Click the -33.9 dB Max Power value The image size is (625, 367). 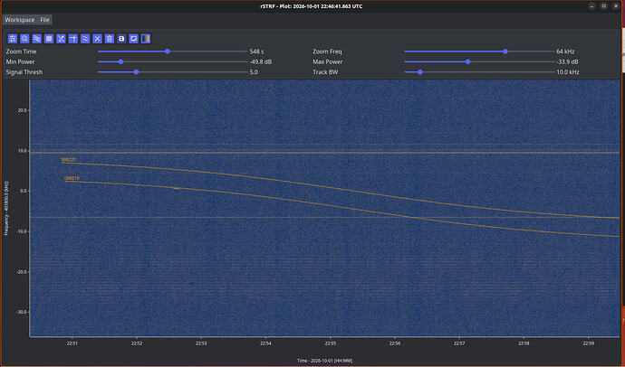(x=567, y=62)
